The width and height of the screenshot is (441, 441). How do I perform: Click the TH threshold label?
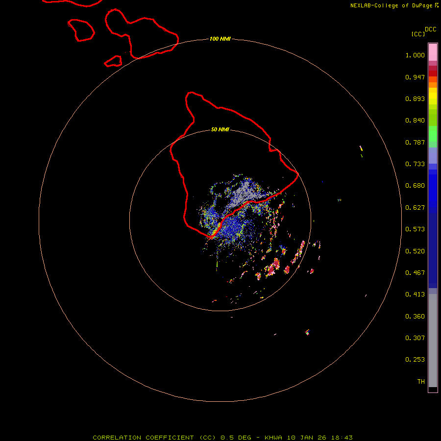[421, 382]
